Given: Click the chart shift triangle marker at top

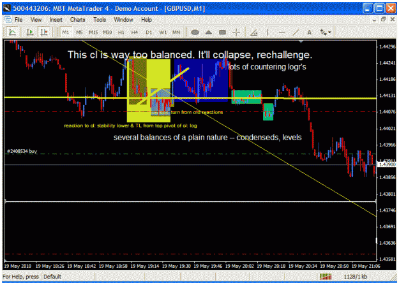Looking at the screenshot, I should click(301, 41).
